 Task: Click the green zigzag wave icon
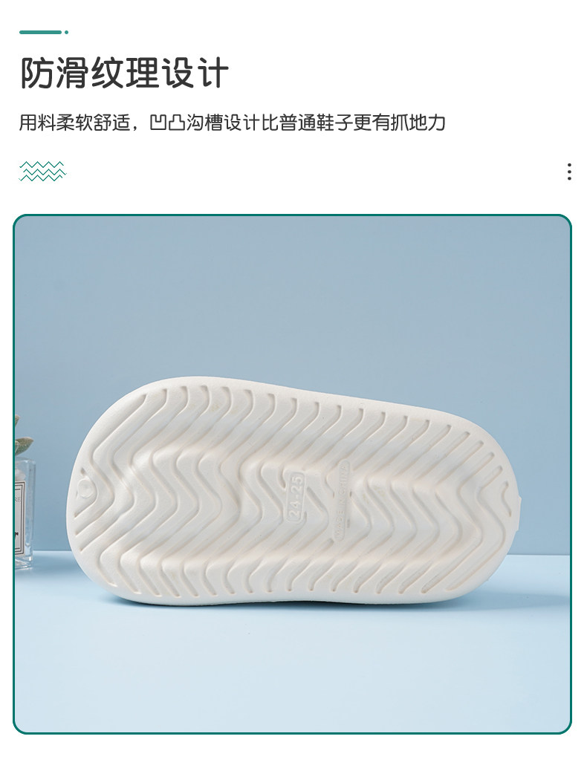[x=42, y=172]
